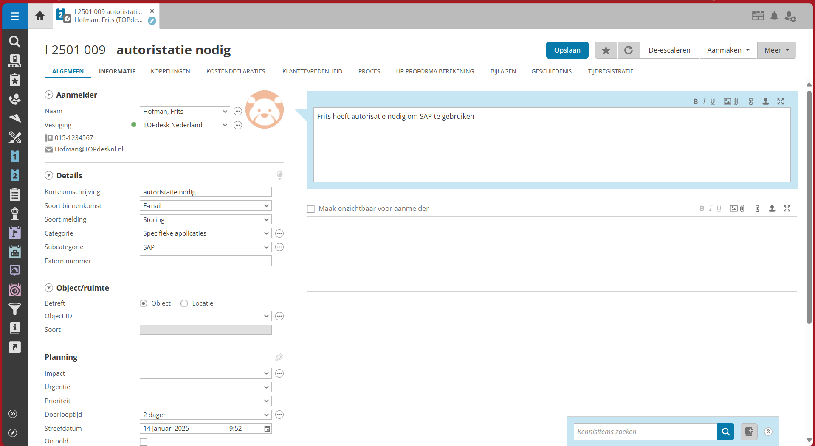Open the calendar picker beside Streefdatum time
The width and height of the screenshot is (815, 446).
[267, 429]
